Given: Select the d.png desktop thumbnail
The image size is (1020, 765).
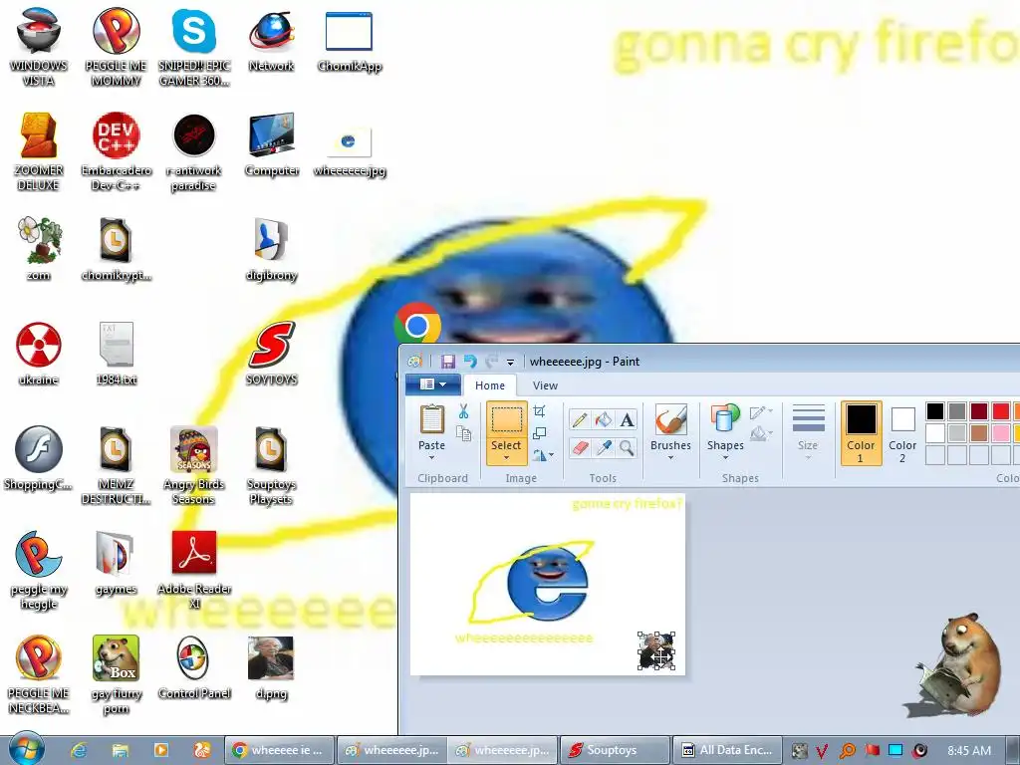Looking at the screenshot, I should pos(271,667).
